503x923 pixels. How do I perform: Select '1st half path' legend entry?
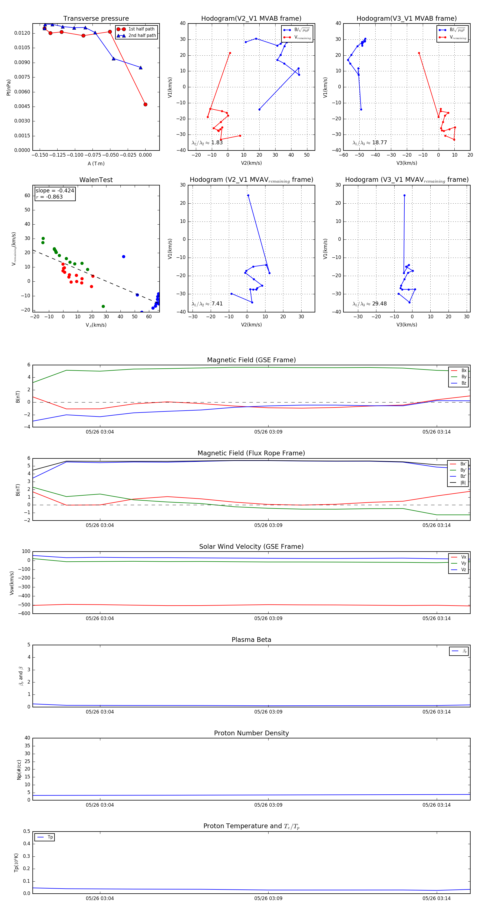point(136,29)
